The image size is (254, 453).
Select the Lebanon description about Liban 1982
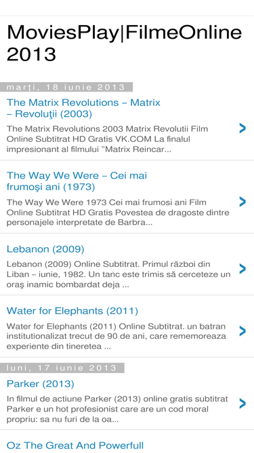pyautogui.click(x=119, y=274)
